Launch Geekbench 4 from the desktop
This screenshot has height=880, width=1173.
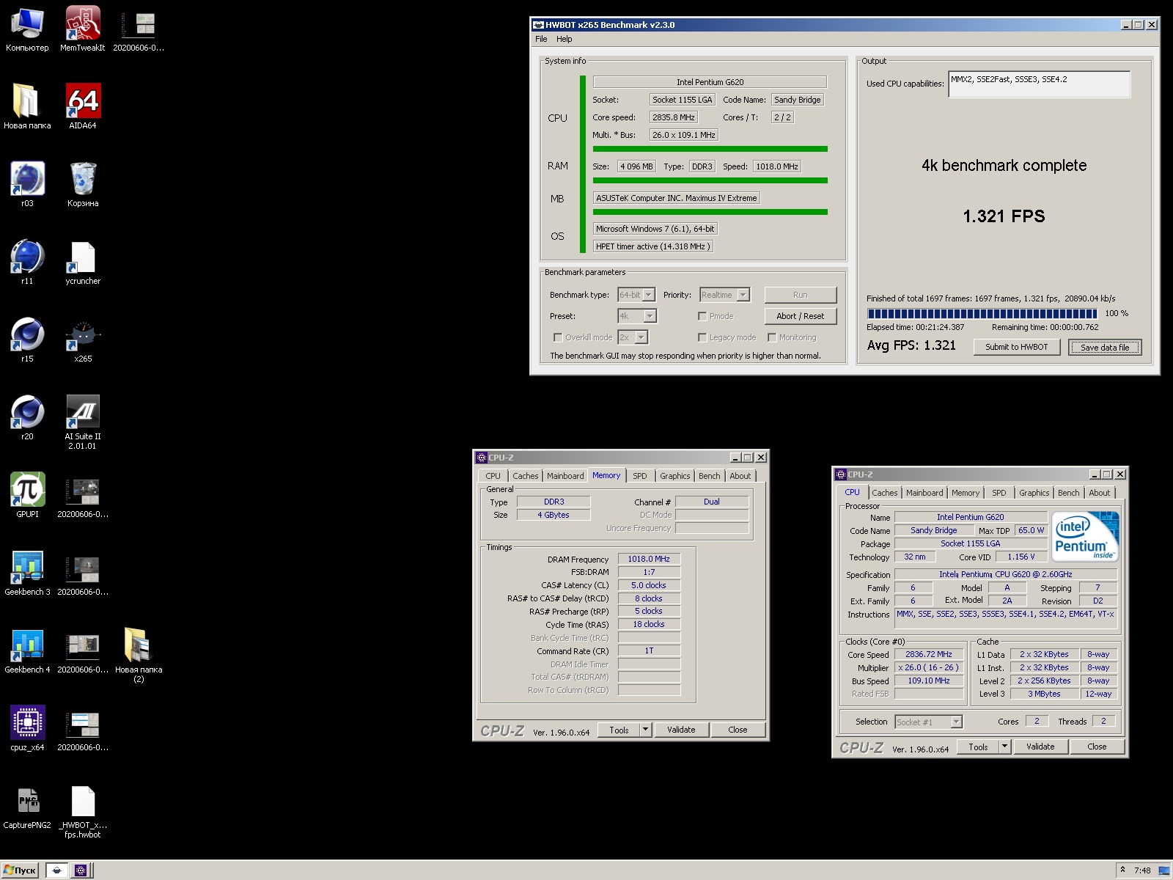pyautogui.click(x=27, y=651)
